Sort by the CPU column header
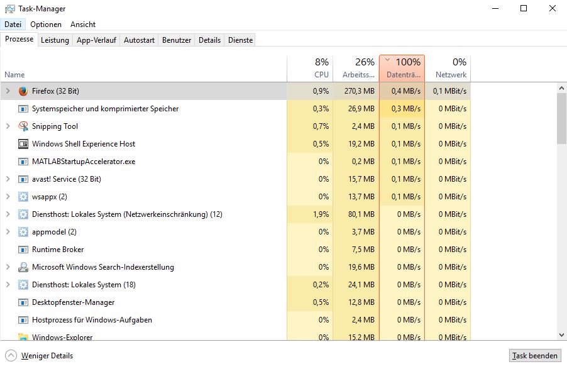The image size is (567, 369). pyautogui.click(x=310, y=68)
